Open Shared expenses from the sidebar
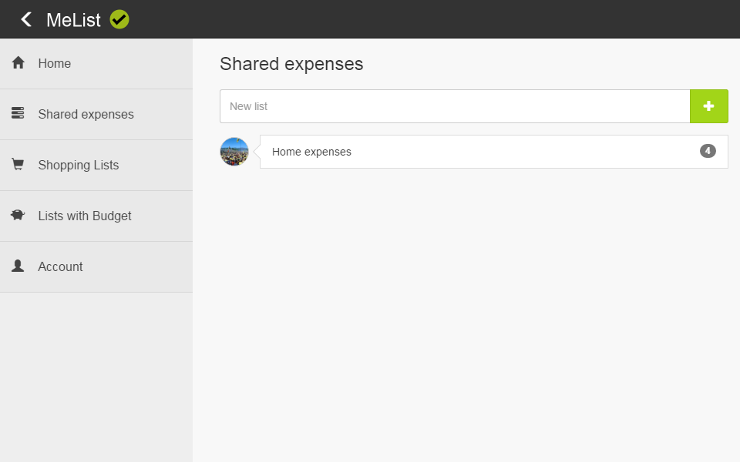The width and height of the screenshot is (740, 462). (x=86, y=115)
